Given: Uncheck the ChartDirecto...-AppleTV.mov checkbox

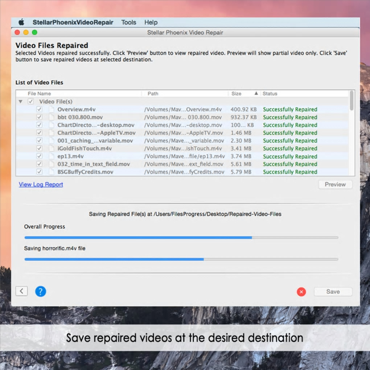Looking at the screenshot, I should [x=40, y=133].
